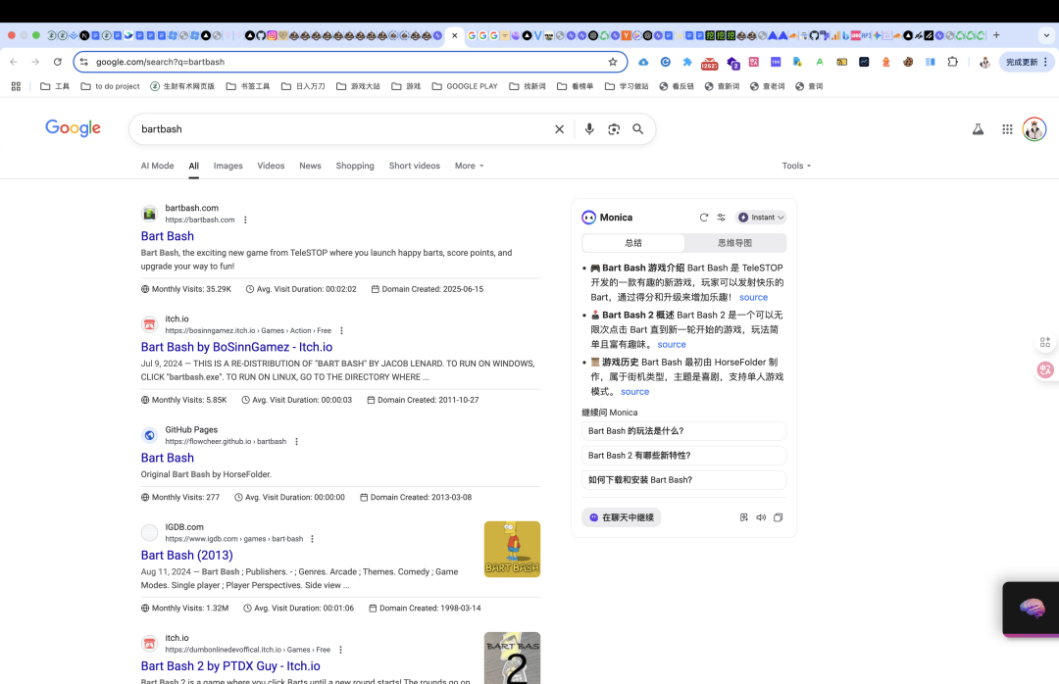Open Chrome menu via 完成更新 button

[x=1026, y=62]
